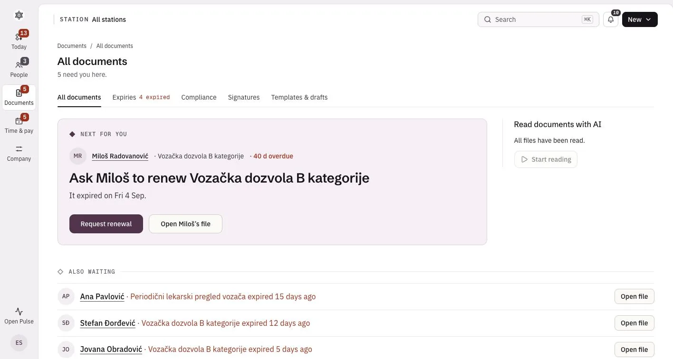673x359 pixels.
Task: Click the Ana Pavlović name link
Action: point(102,296)
